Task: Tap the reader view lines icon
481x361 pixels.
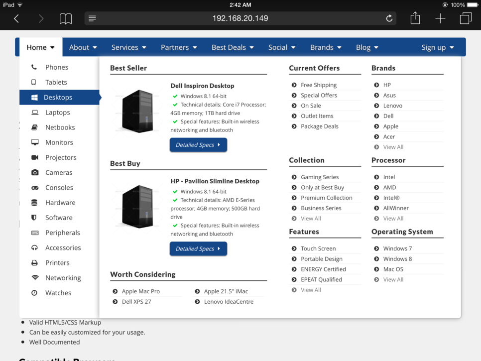Action: 92,18
